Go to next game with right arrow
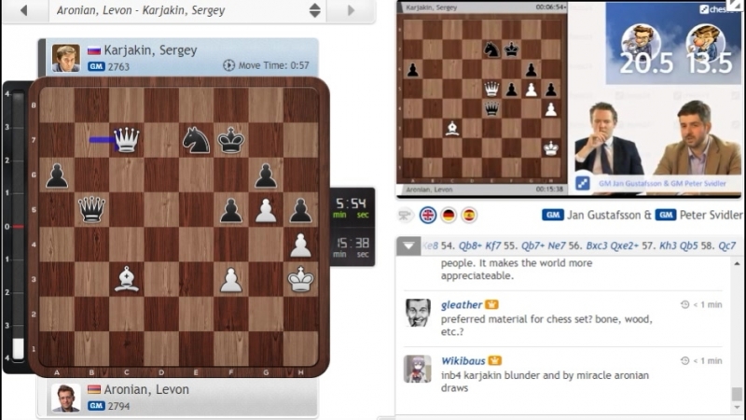The image size is (746, 420). [x=352, y=10]
